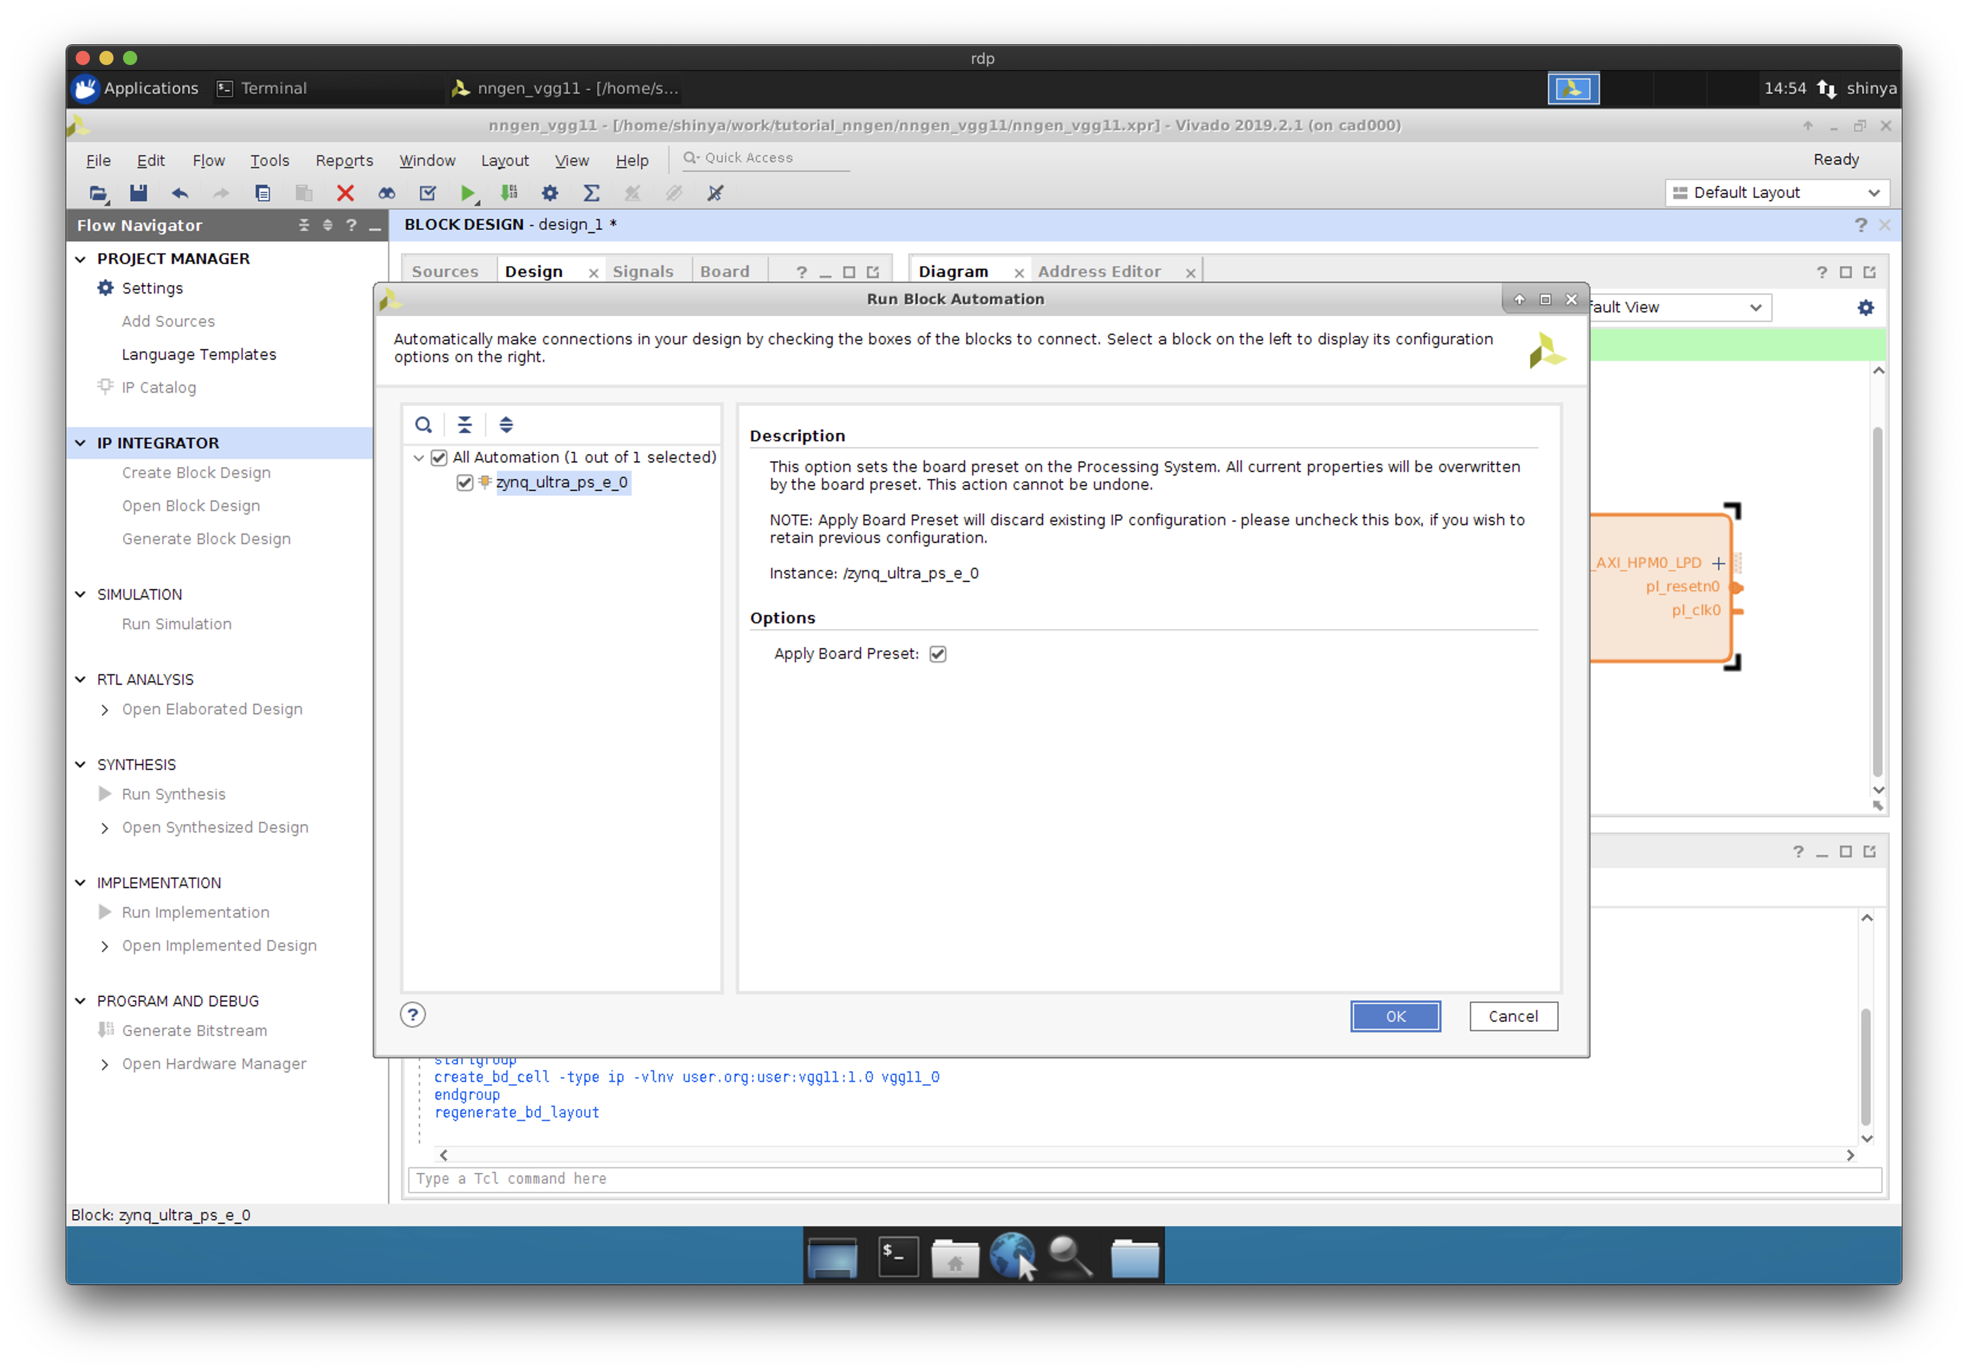Screen dimensions: 1968x1372
Task: Expand Open Synthesized Design
Action: (x=105, y=828)
